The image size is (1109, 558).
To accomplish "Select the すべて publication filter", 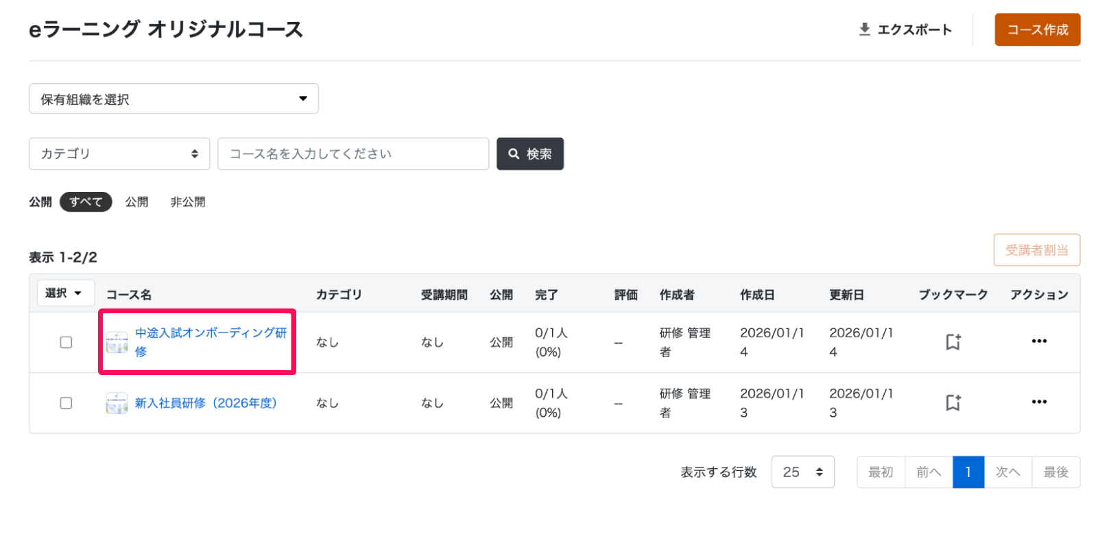I will point(86,202).
